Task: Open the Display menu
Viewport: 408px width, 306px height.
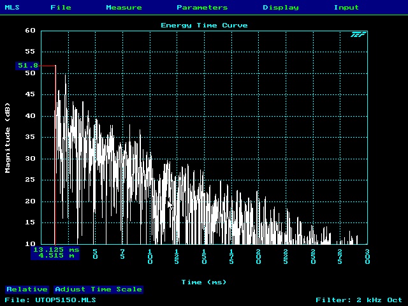Action: click(x=280, y=7)
